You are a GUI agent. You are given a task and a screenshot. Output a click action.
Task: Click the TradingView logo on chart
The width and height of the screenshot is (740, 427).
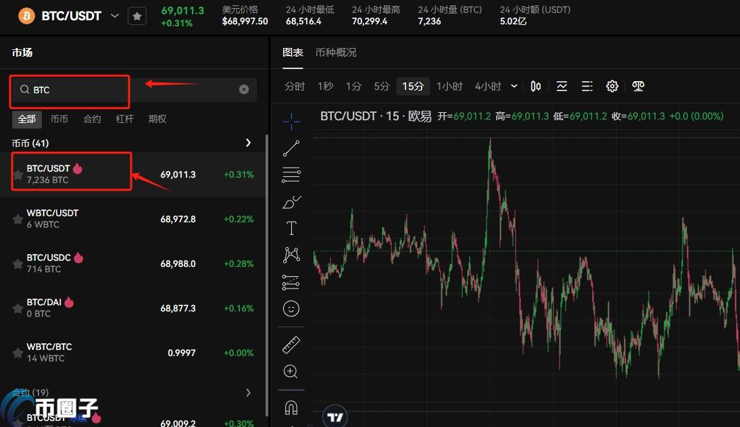pos(336,417)
